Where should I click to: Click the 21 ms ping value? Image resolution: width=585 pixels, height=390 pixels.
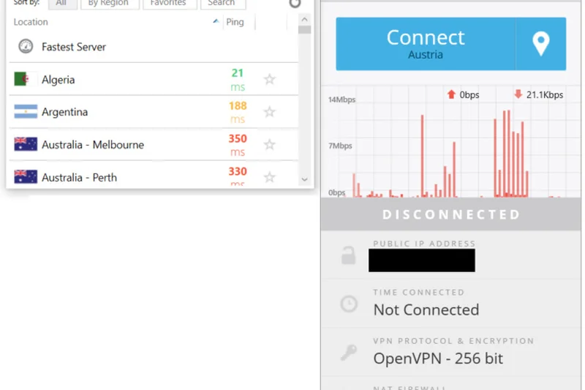pos(238,80)
